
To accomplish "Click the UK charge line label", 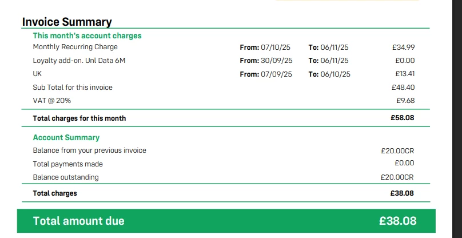I will coord(37,74).
